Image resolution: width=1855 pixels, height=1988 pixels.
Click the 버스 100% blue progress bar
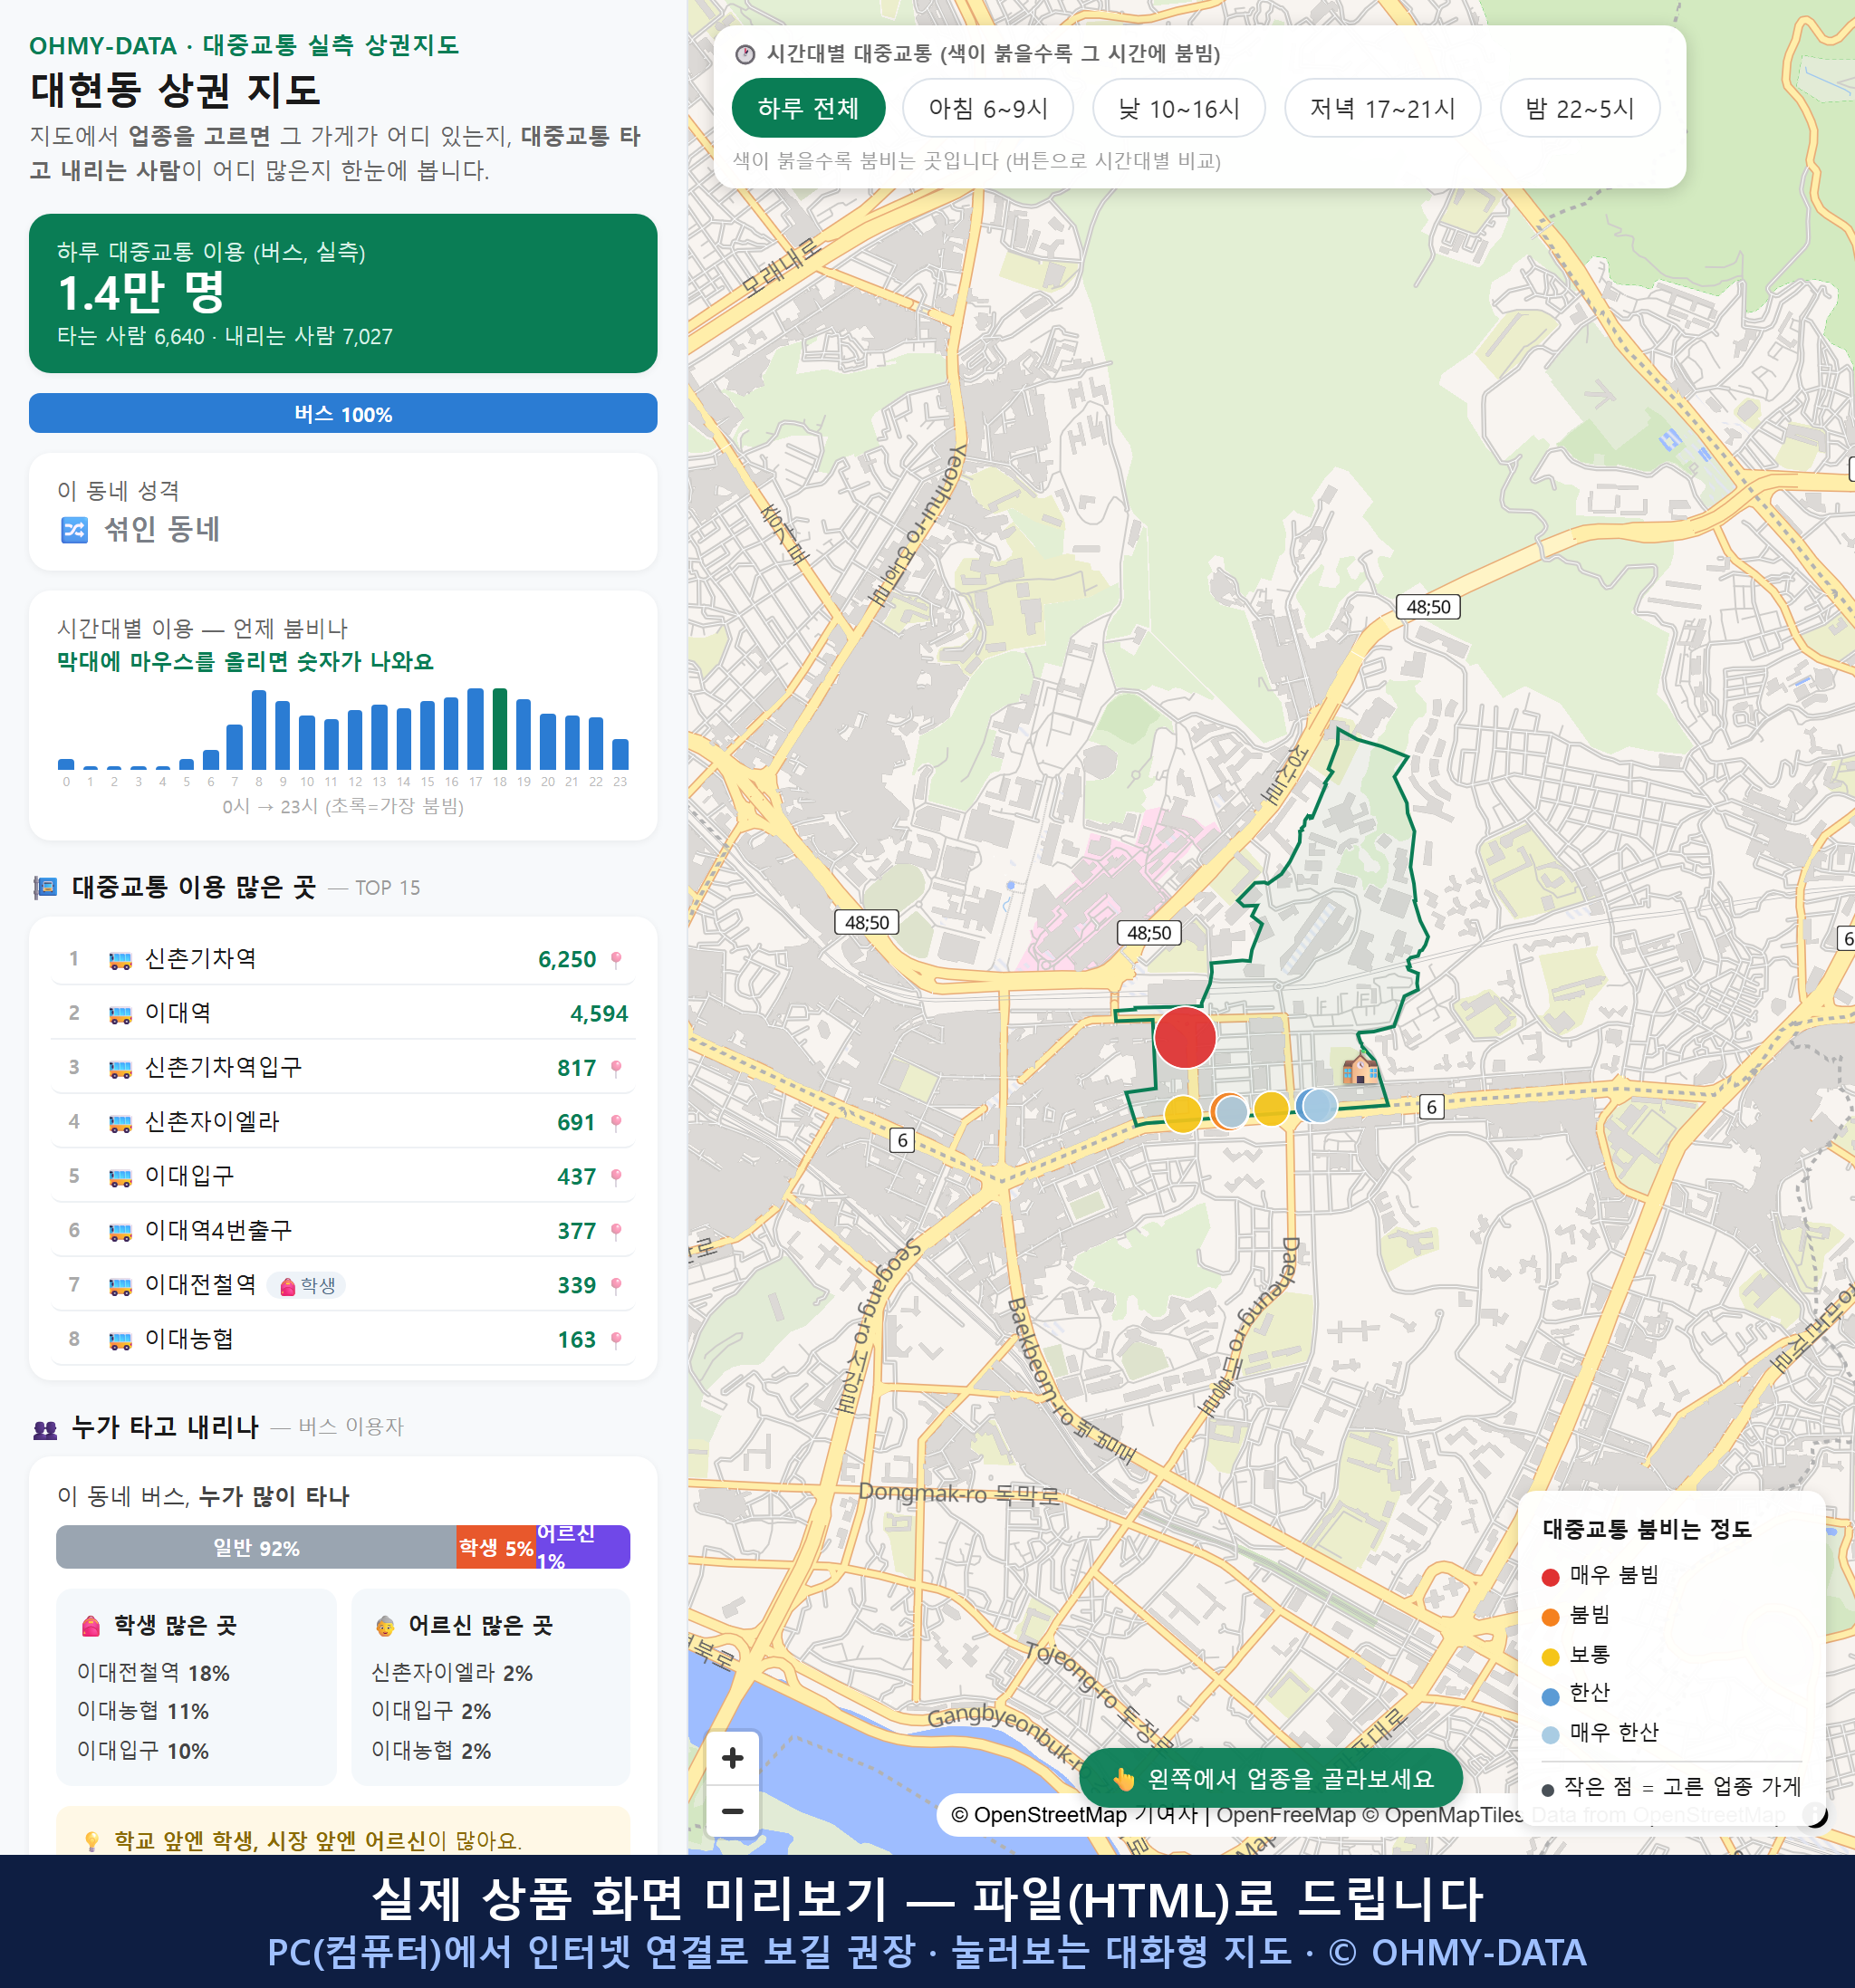(343, 413)
